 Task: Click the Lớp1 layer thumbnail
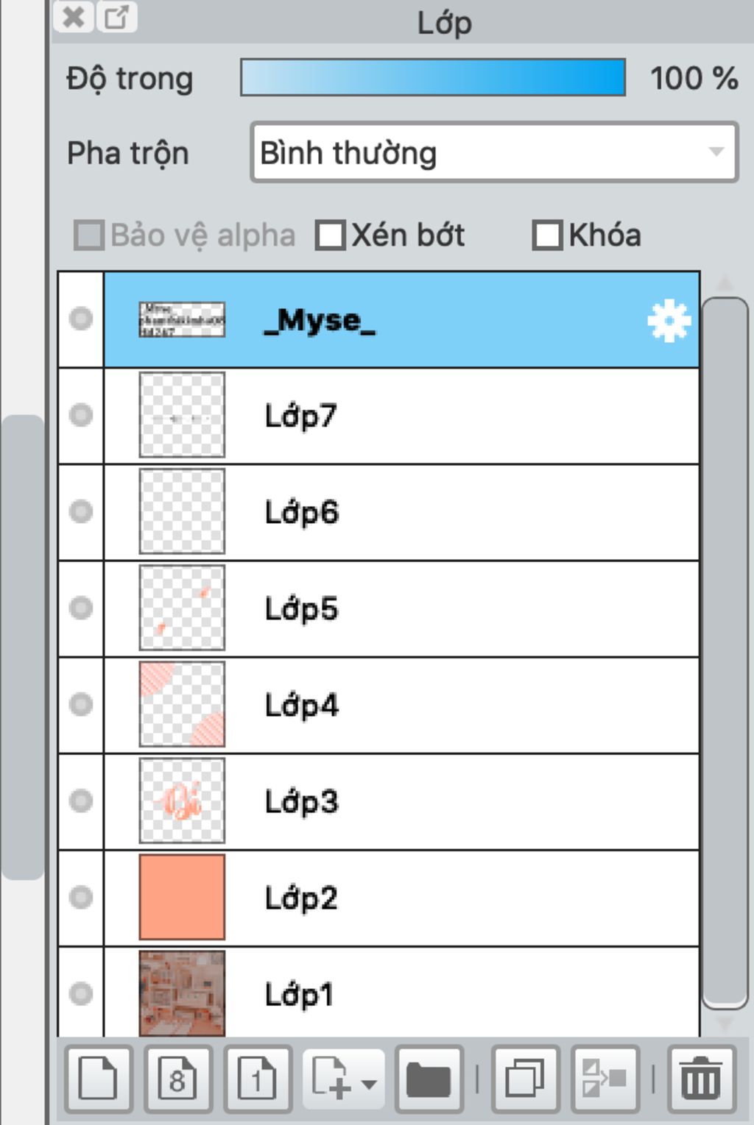pyautogui.click(x=182, y=993)
